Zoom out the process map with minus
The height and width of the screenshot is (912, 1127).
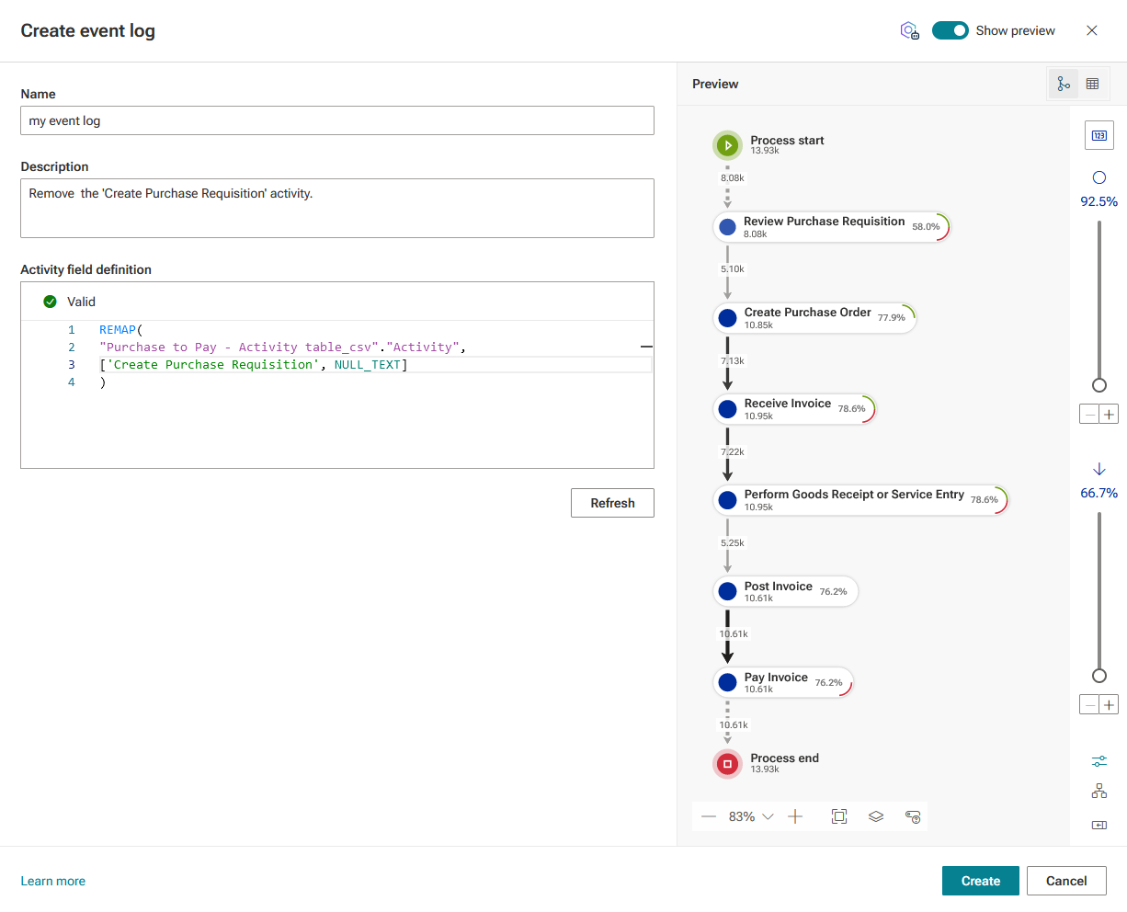click(x=709, y=816)
